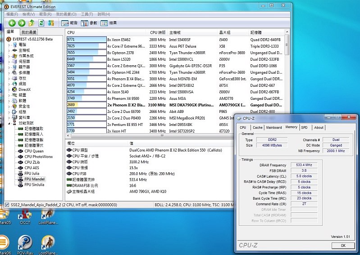Open 報告 (Report) toolbar button
This screenshot has height=255, width=360.
pyautogui.click(x=69, y=23)
